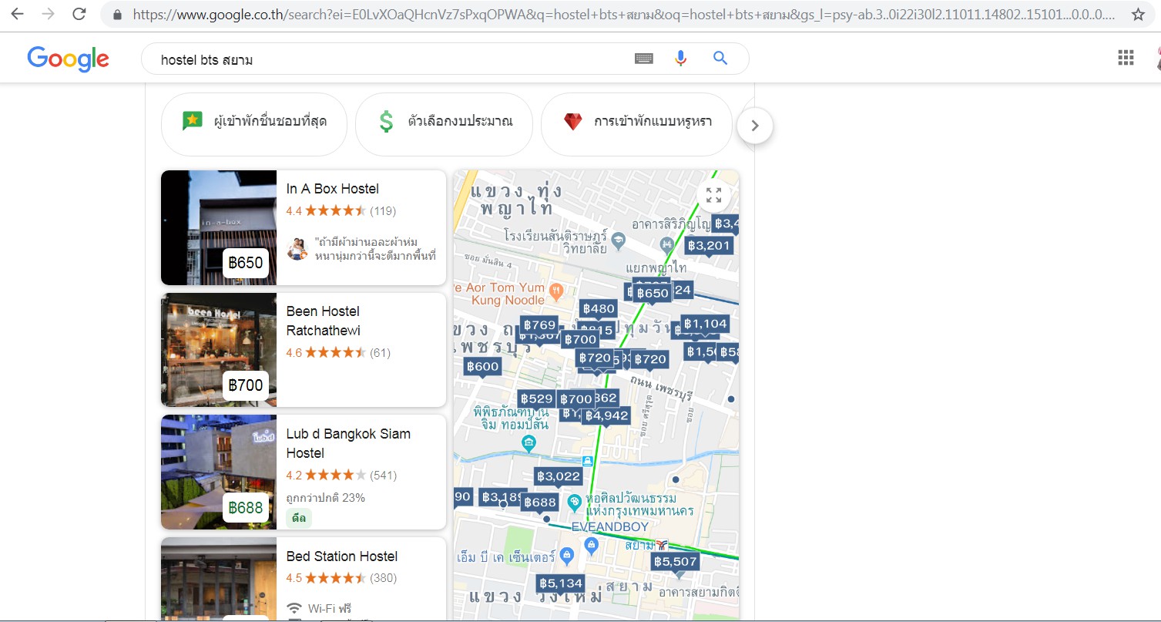Click the ฿650 price on In A Box photo
1161x622 pixels.
[246, 263]
